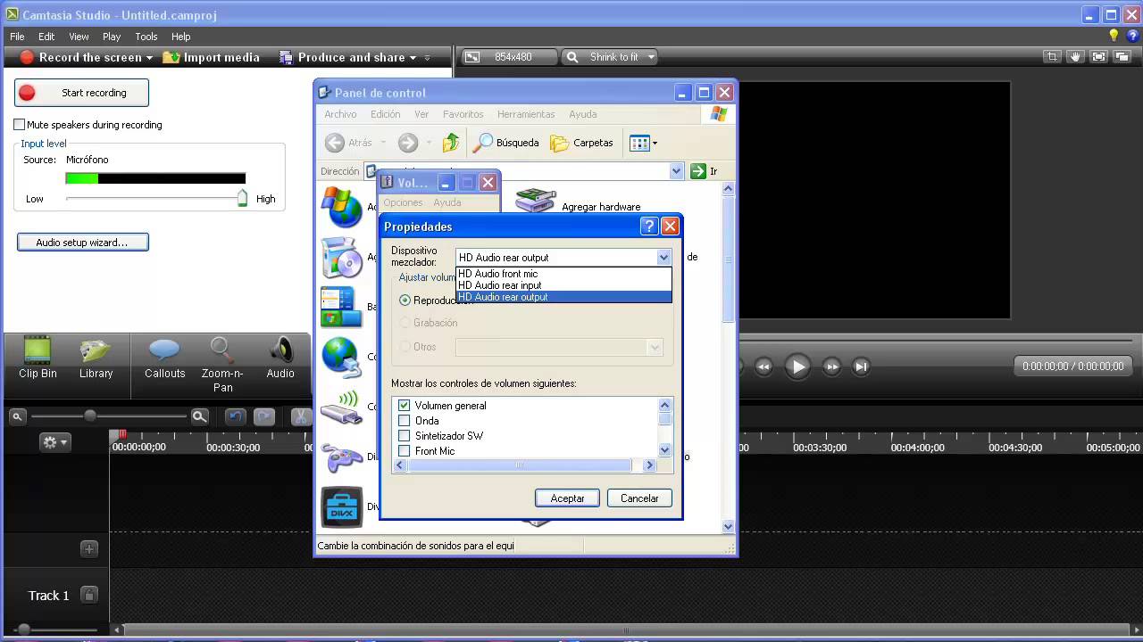Open the Tools menu
This screenshot has height=642, width=1143.
[146, 37]
